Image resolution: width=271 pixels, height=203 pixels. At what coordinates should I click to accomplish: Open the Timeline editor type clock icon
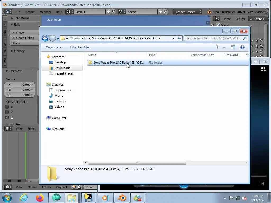click(8, 187)
